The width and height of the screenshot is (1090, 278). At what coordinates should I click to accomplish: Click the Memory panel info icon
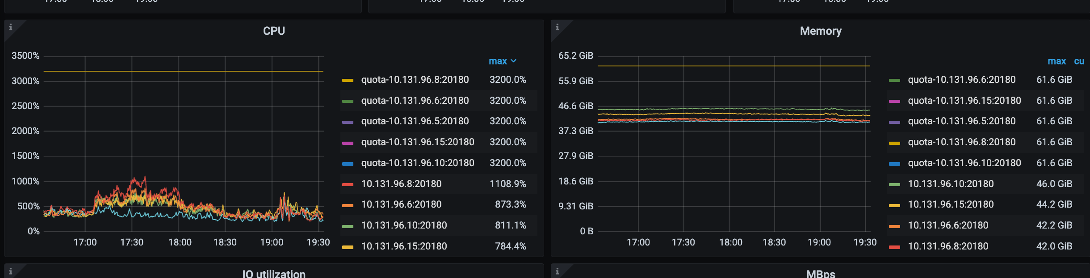coord(557,27)
